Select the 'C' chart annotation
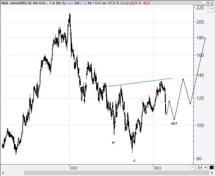This screenshot has height=176, width=215. pyautogui.click(x=135, y=161)
